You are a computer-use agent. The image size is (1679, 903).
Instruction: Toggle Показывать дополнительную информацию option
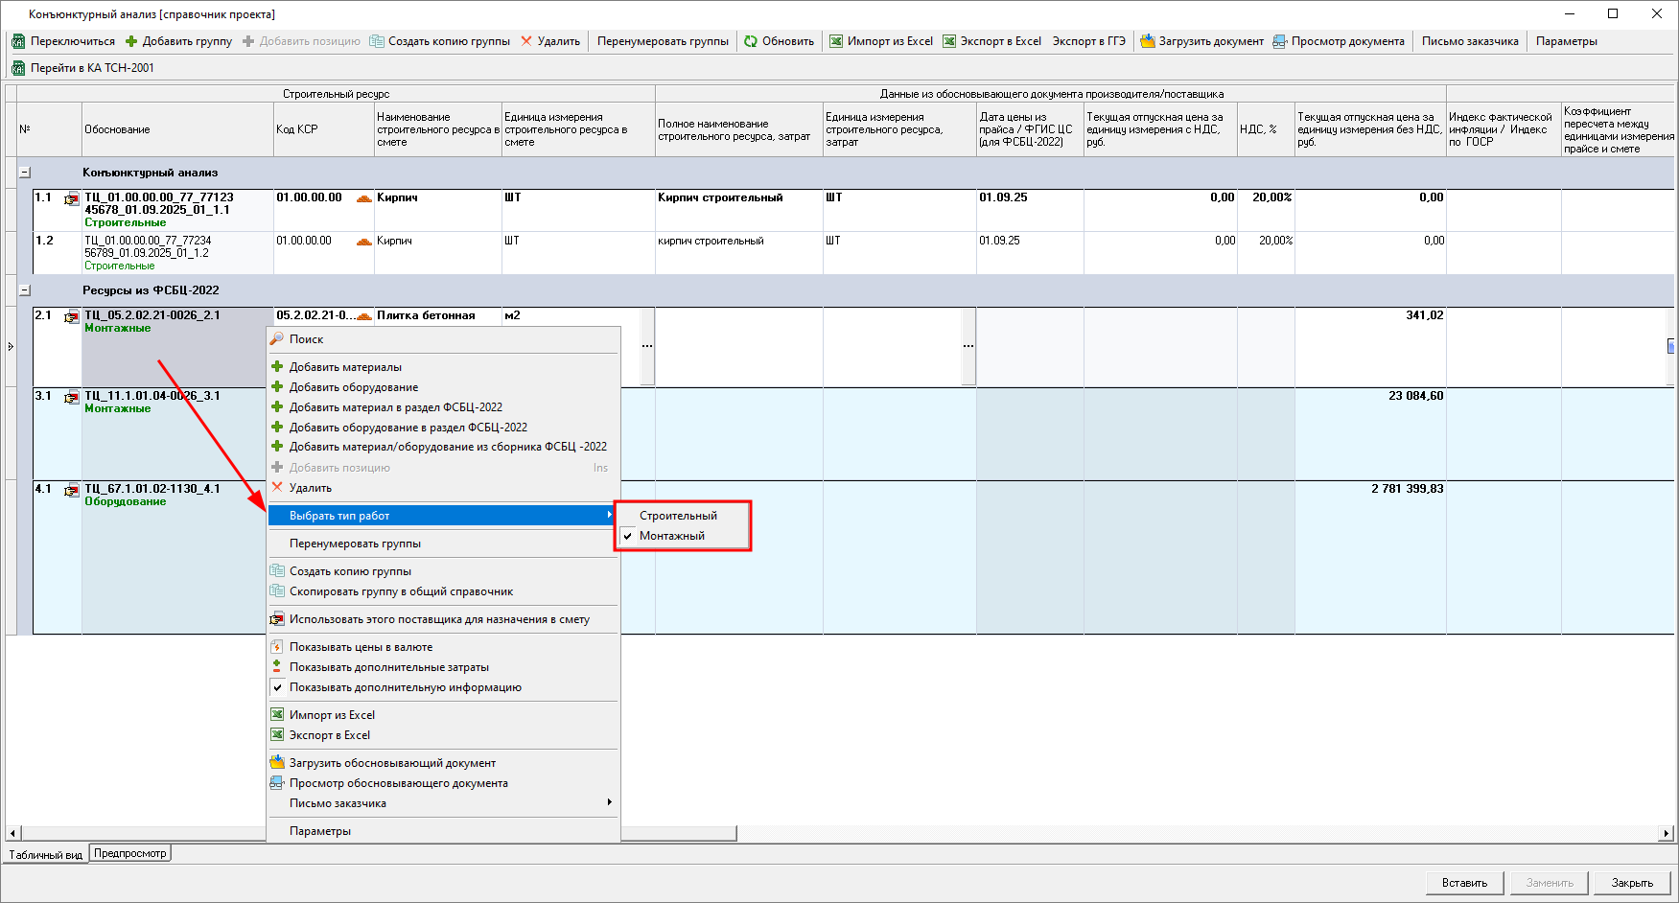(405, 687)
